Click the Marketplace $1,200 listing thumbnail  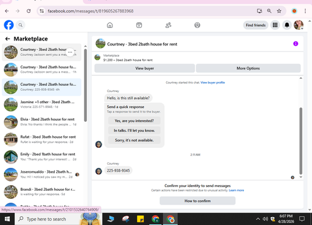pyautogui.click(x=97, y=57)
